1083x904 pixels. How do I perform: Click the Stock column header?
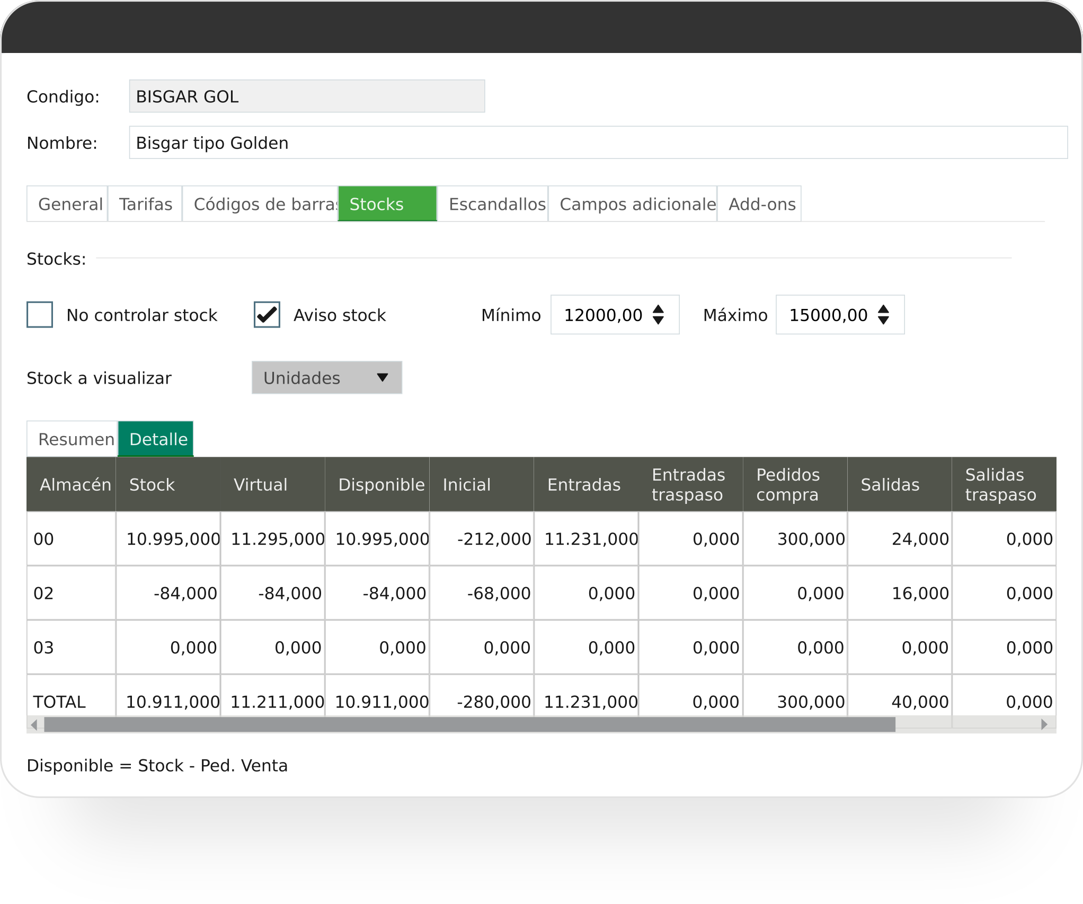pyautogui.click(x=168, y=484)
